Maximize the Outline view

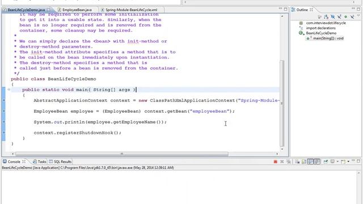358,9
